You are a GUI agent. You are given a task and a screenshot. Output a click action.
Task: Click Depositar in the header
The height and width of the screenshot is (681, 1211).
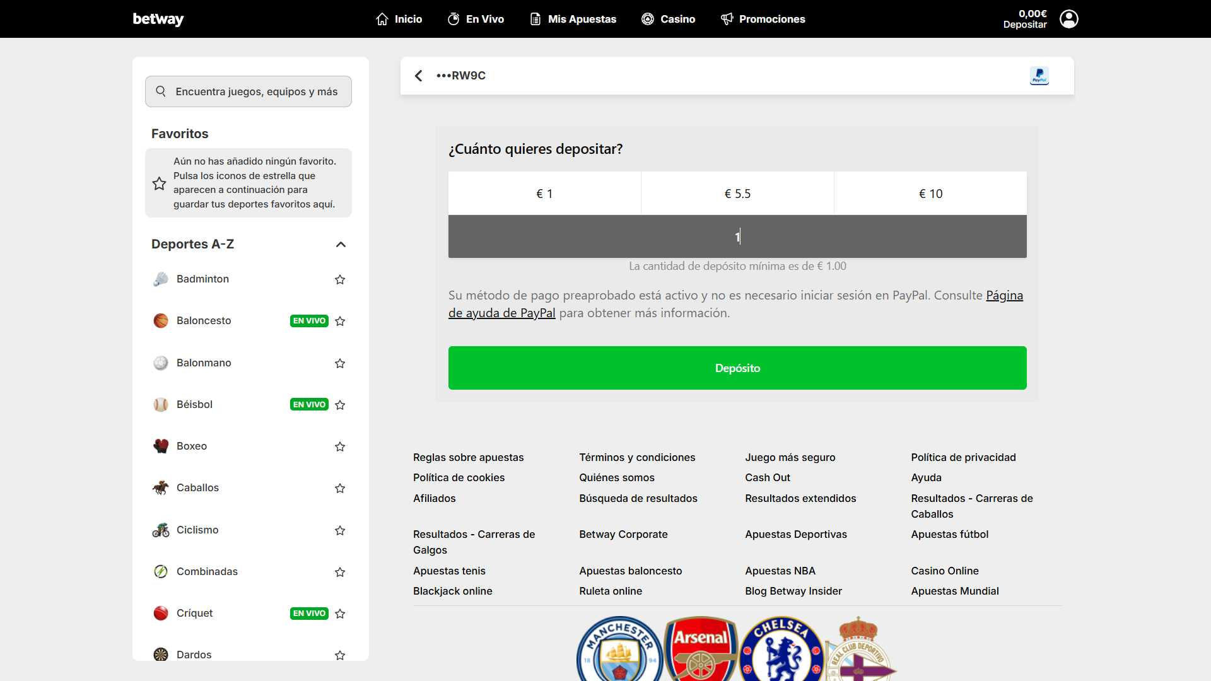click(1025, 25)
